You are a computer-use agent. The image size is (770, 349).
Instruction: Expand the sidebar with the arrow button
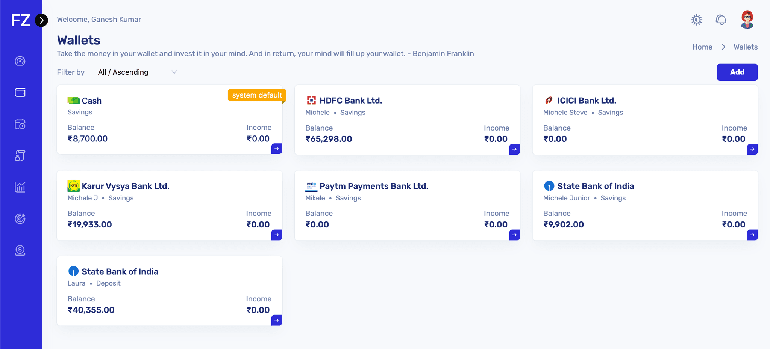[41, 20]
